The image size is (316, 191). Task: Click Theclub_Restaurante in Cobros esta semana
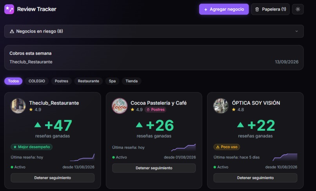[31, 62]
